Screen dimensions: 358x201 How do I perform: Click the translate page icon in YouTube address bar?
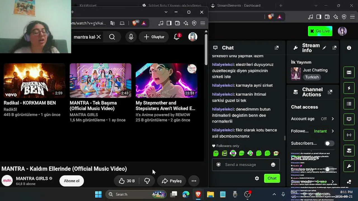tap(112, 23)
